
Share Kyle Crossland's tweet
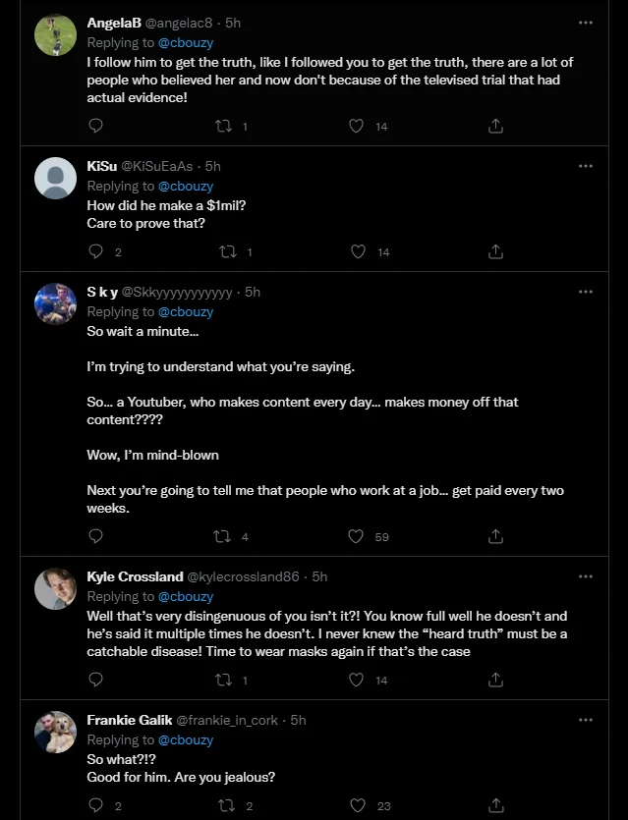(495, 680)
